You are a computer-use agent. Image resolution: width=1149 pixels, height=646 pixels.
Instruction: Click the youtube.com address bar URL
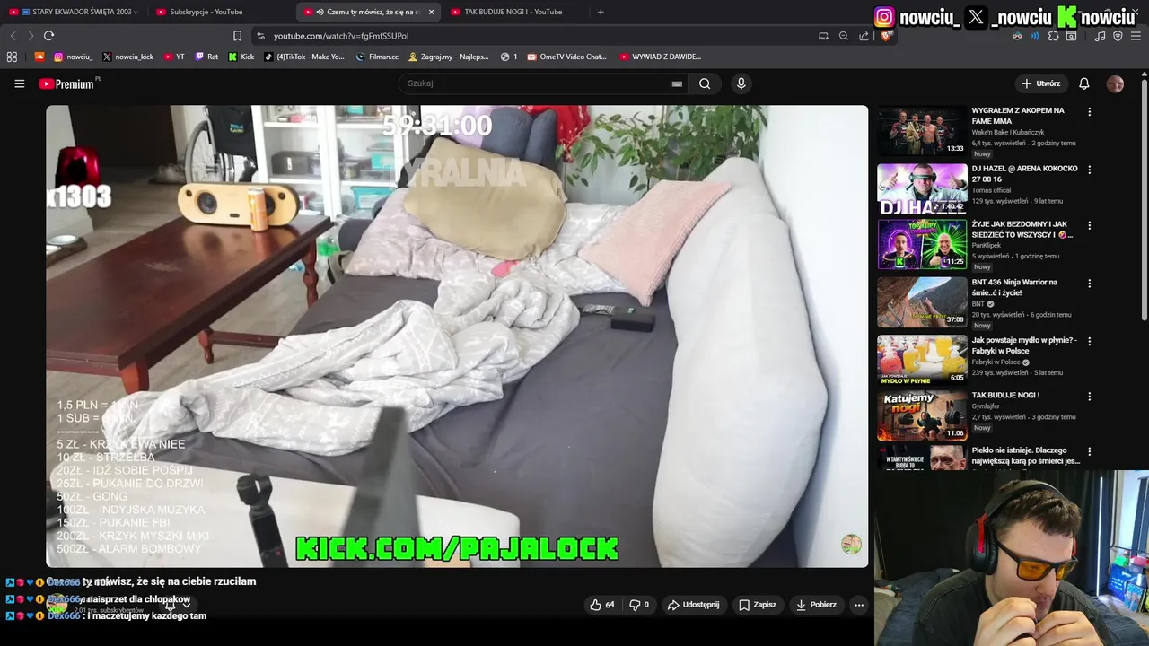[341, 36]
